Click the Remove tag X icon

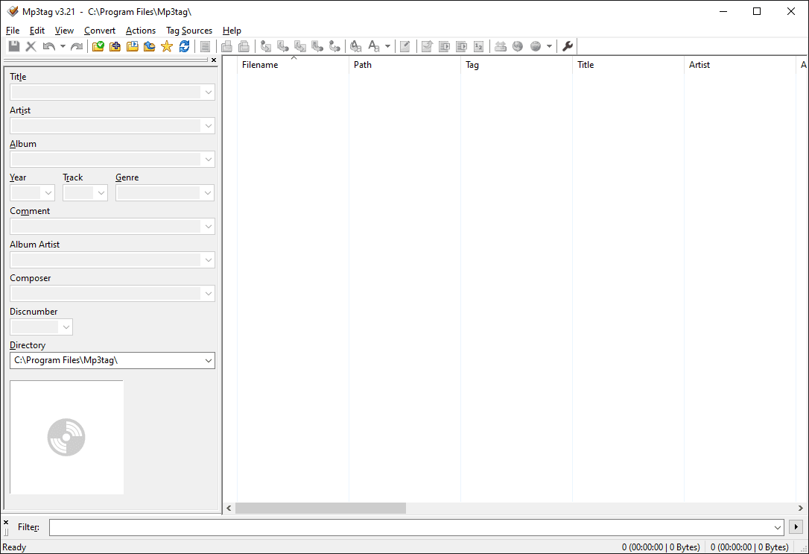click(31, 46)
